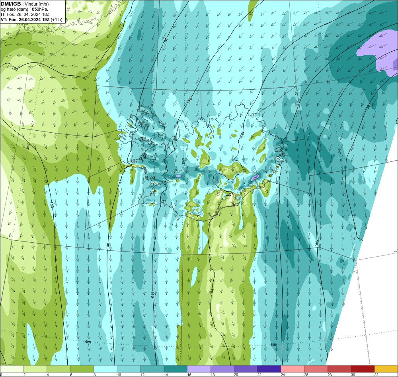This screenshot has width=398, height=377.
Task: Click legend value 8
Action: click(94, 375)
